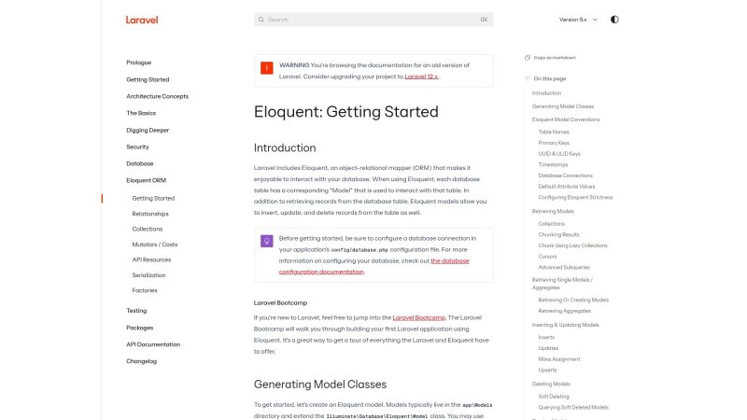This screenshot has height=420, width=747.
Task: Jump to Inserting & Updating Models
Action: coord(566,325)
